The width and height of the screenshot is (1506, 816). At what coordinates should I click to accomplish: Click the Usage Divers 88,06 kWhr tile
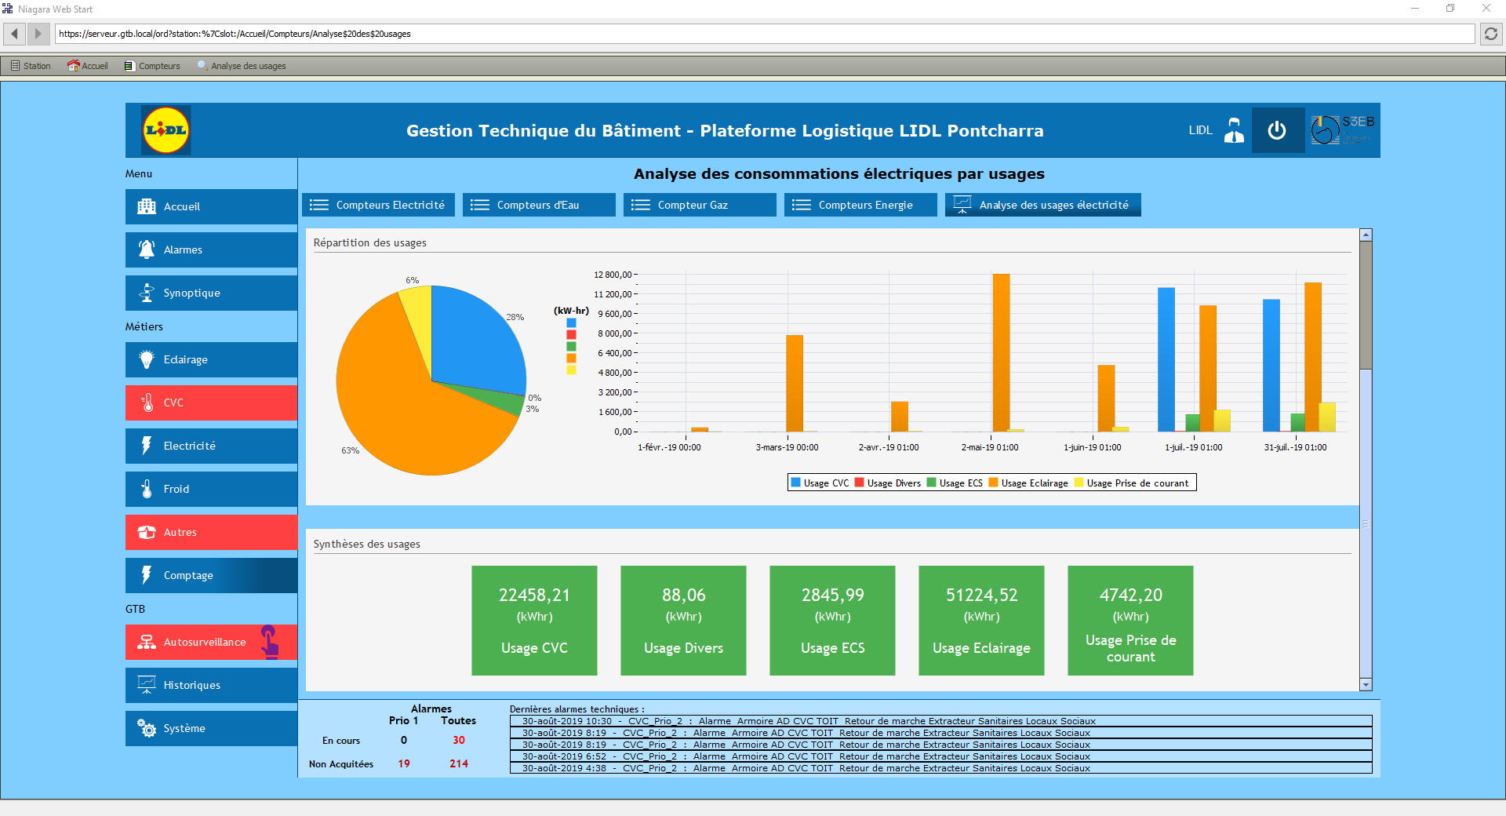[x=683, y=621]
